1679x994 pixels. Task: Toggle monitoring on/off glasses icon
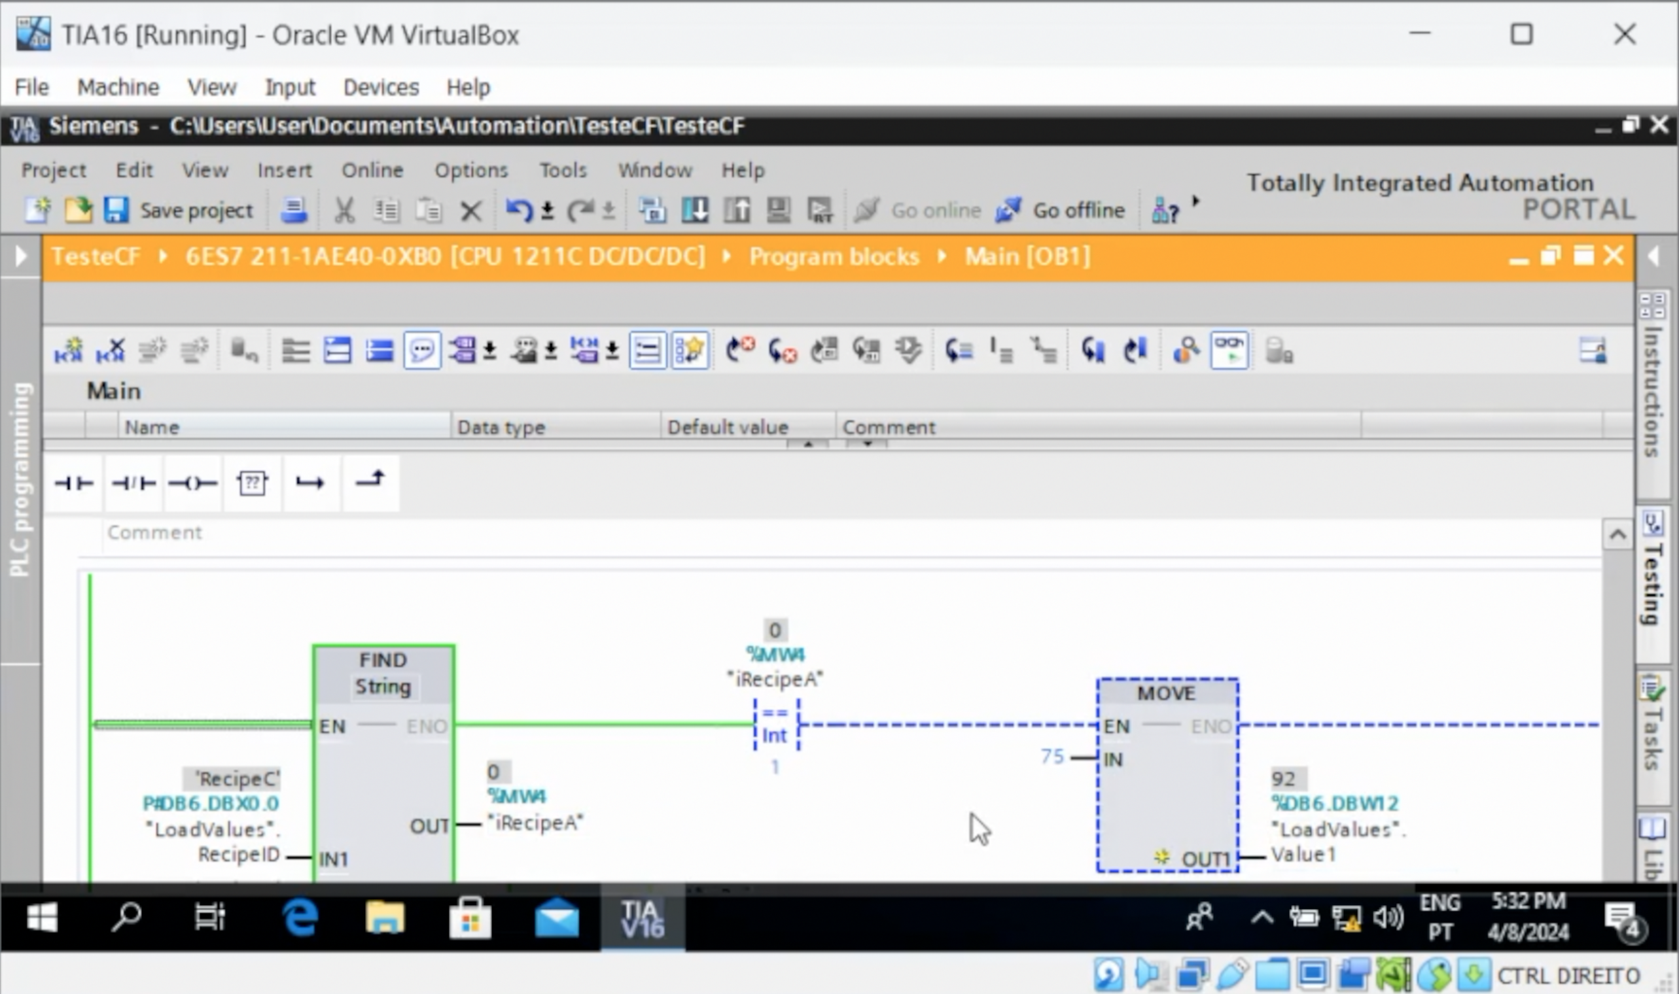tap(1229, 350)
